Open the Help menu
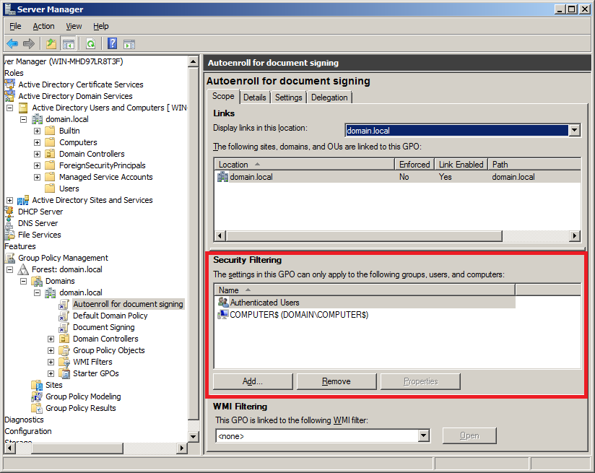This screenshot has width=595, height=473. (x=101, y=26)
